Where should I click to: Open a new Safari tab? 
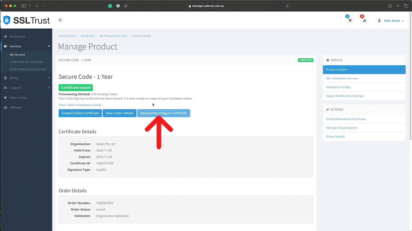click(398, 6)
